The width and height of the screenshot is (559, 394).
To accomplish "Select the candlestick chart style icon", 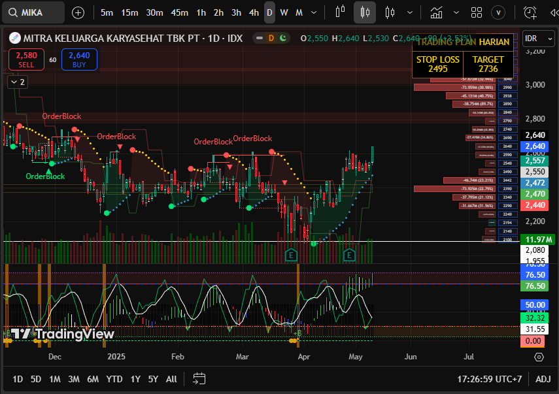I will tap(365, 12).
